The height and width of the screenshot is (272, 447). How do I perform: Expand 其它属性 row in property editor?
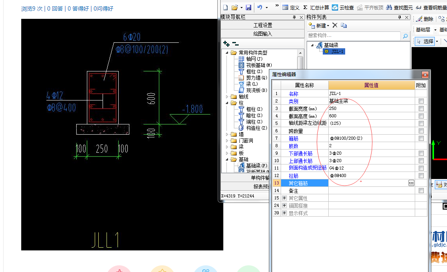tap(284, 198)
